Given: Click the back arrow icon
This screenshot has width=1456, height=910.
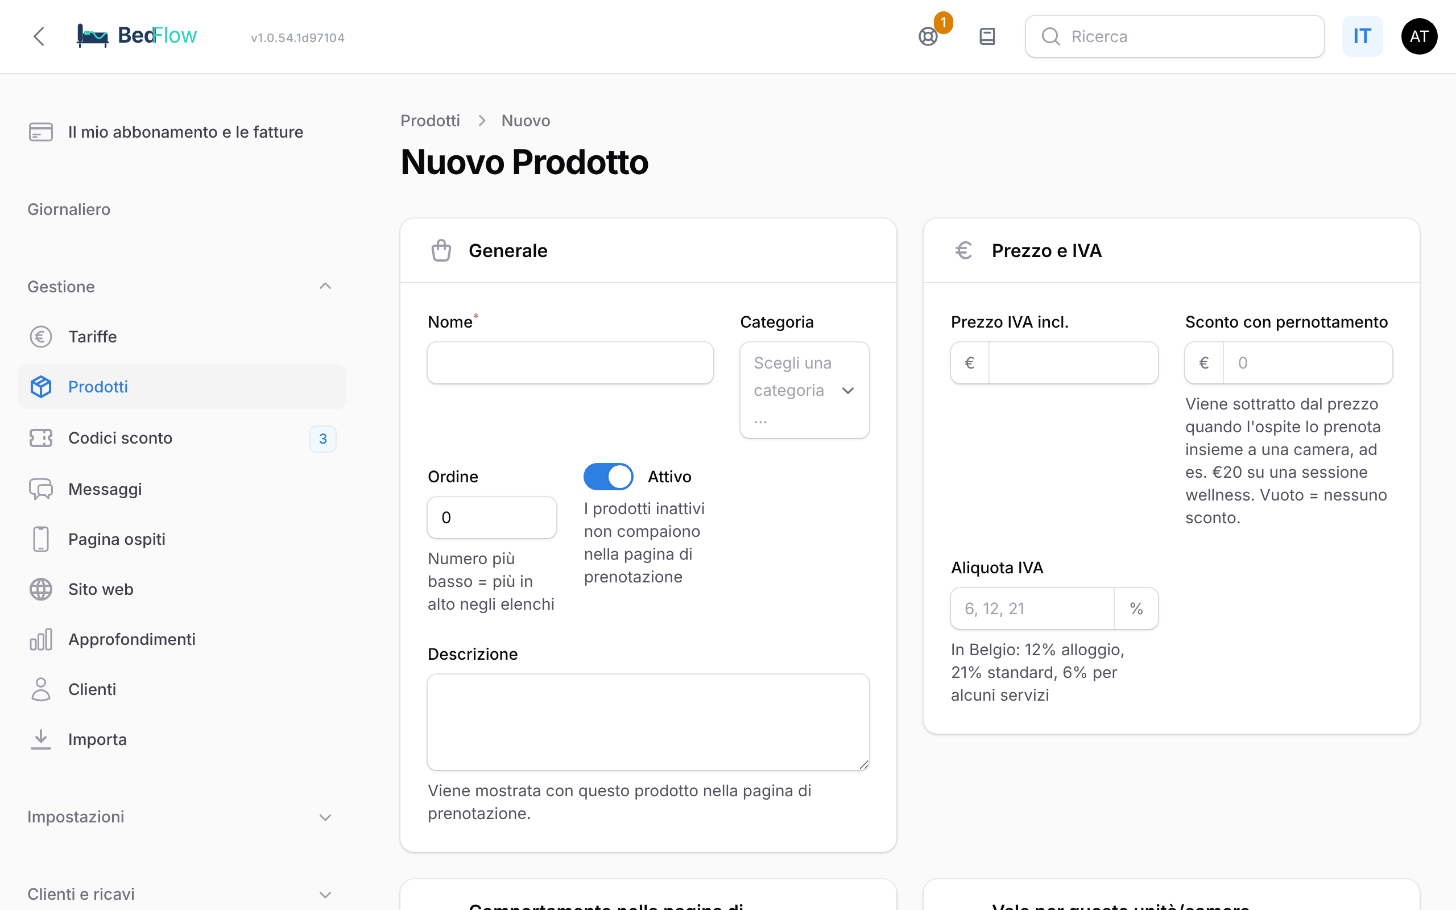Looking at the screenshot, I should (39, 36).
